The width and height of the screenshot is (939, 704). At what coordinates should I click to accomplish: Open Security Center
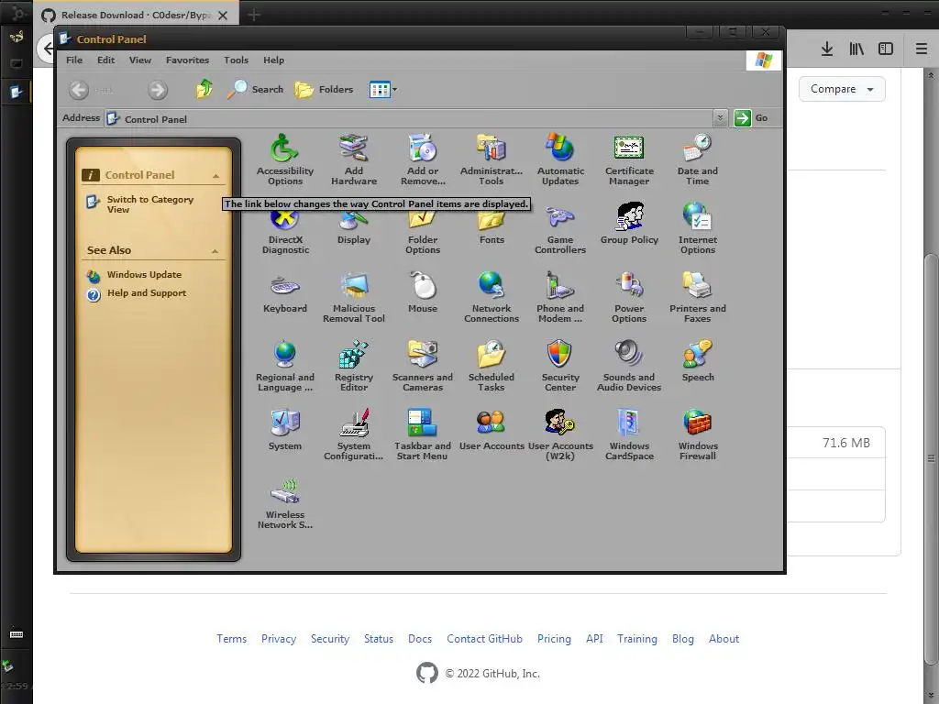point(560,367)
